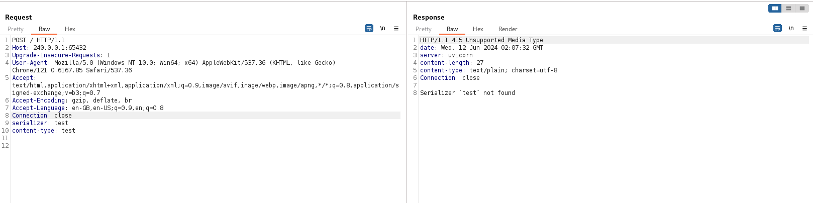813x203 pixels.
Task: Toggle word wrap in the Response panel
Action: point(777,29)
